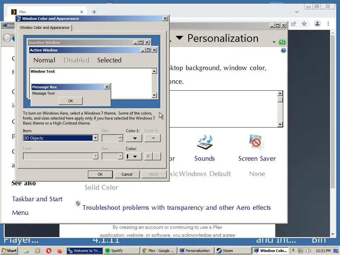The width and height of the screenshot is (340, 255).
Task: Open the media player quick launch icon
Action: (38, 251)
